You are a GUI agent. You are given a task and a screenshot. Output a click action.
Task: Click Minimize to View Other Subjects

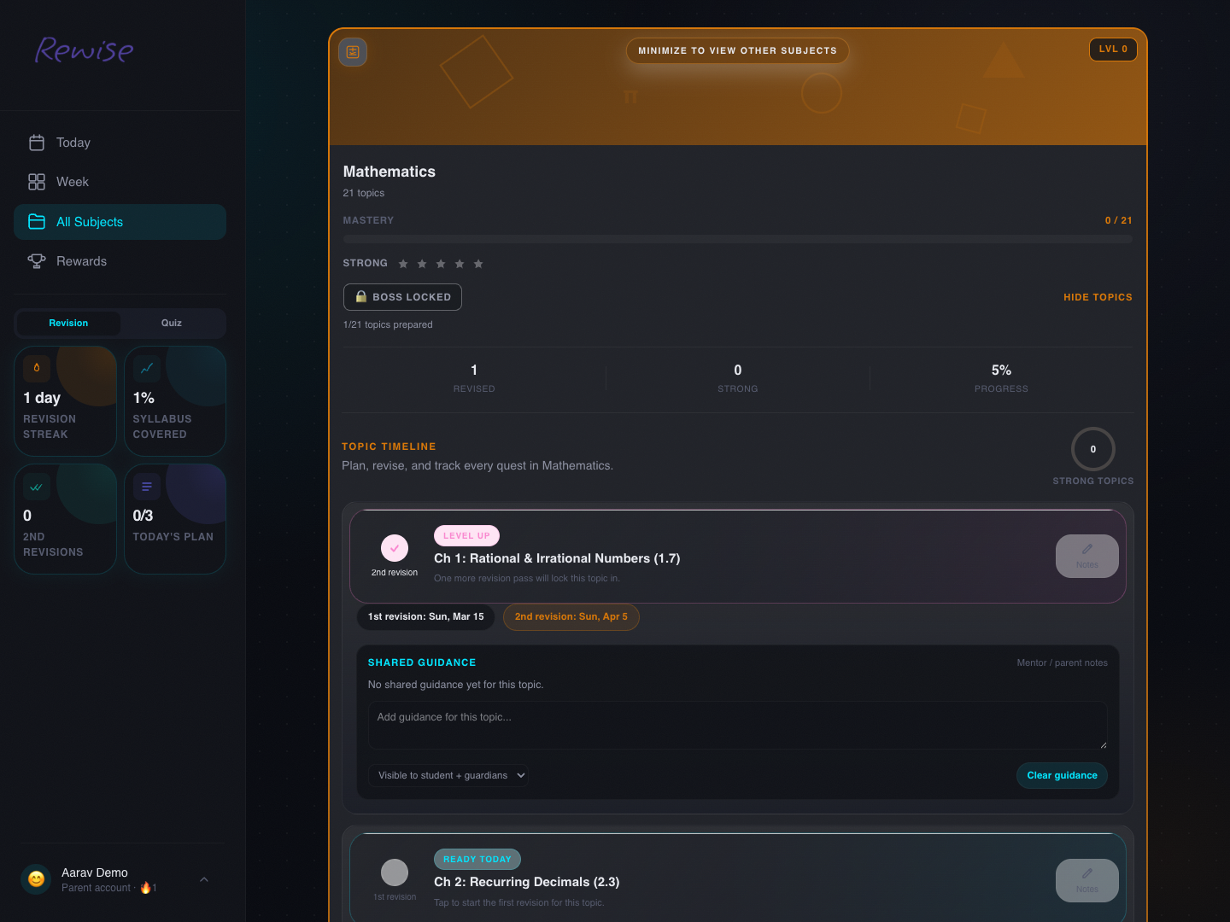click(737, 50)
